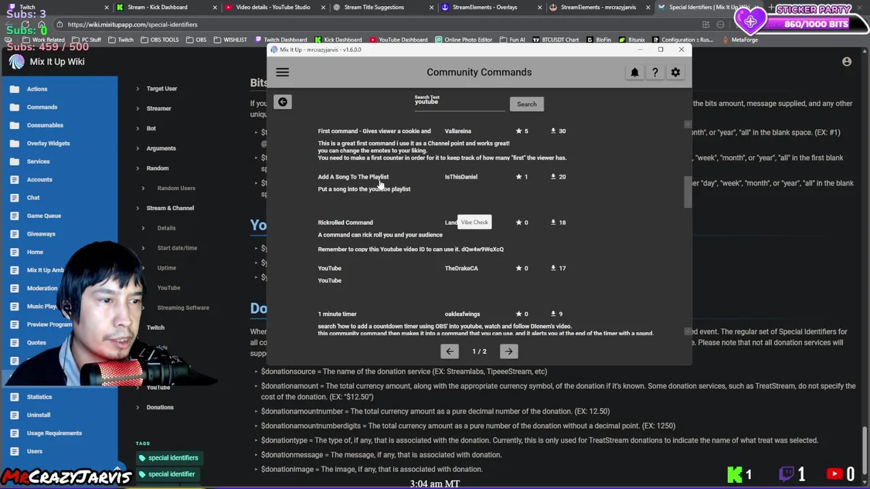Viewport: 870px width, 489px height.
Task: Click the browser address bar URL
Action: [133, 24]
